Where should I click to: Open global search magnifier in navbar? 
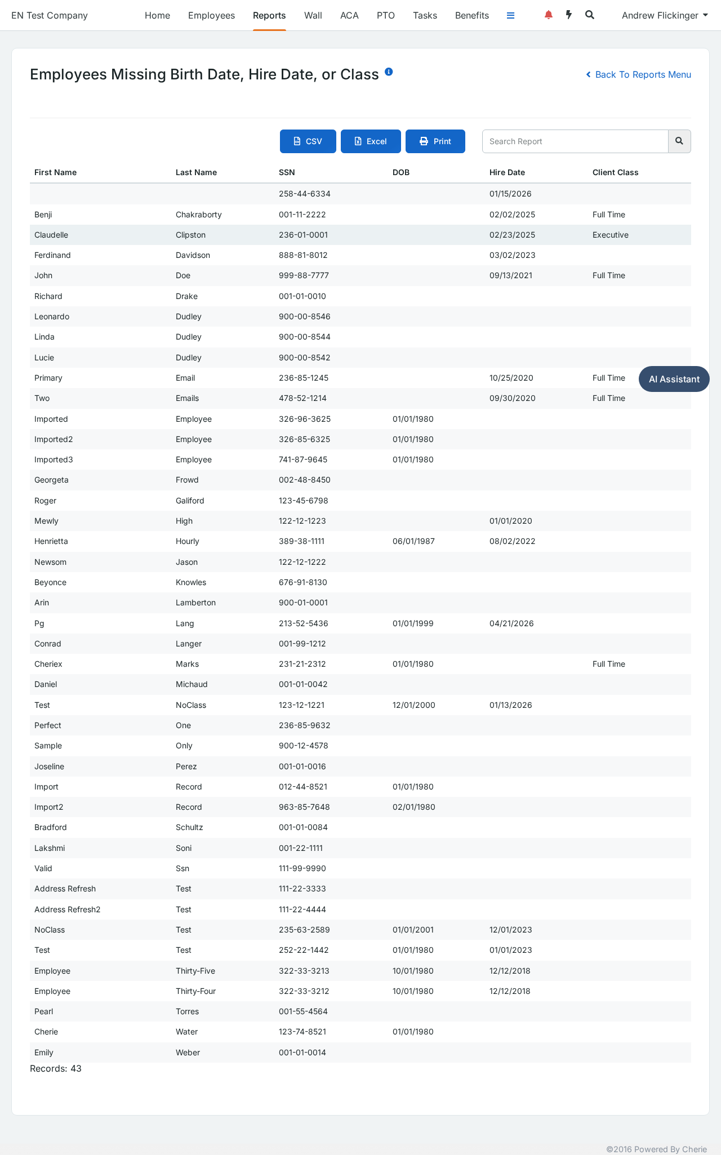coord(590,15)
